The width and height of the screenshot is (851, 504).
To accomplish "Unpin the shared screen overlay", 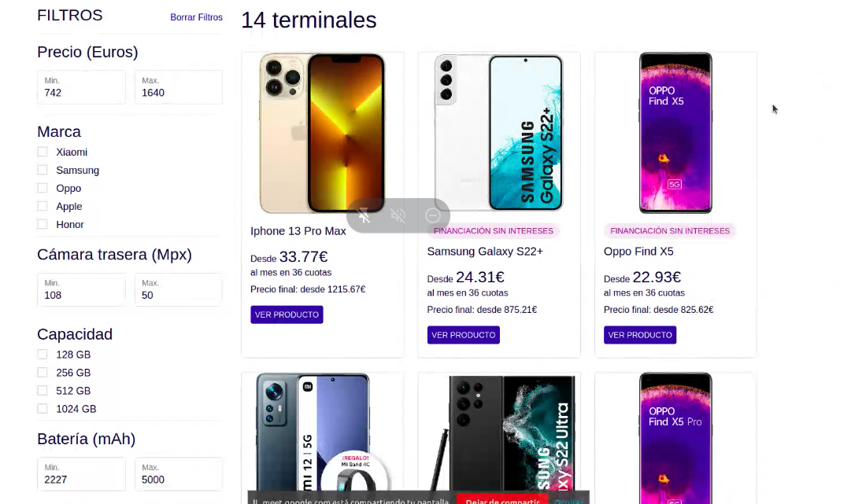I will pos(364,215).
